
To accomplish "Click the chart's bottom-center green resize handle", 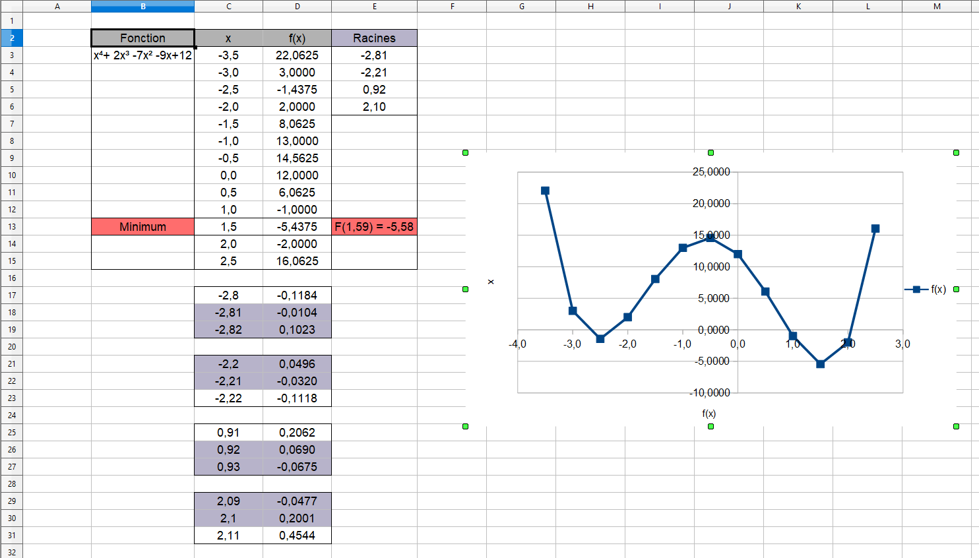I will [x=711, y=427].
